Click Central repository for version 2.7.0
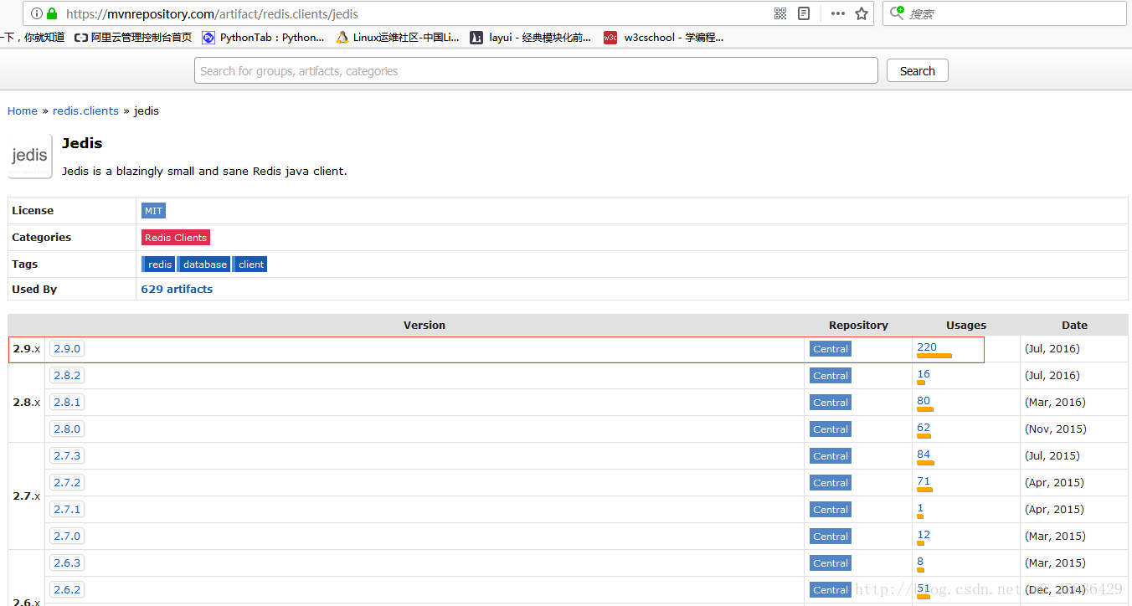The height and width of the screenshot is (606, 1132). tap(831, 537)
